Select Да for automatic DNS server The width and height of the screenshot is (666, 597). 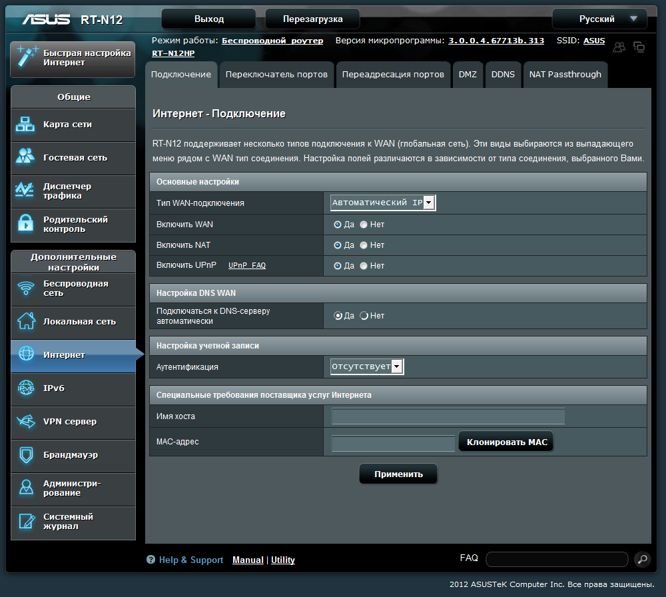[338, 316]
